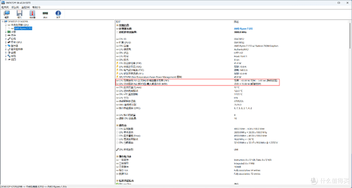The image size is (352, 188).
Task: Click the floppy disk Save Report icon
Action: [x=20, y=13]
